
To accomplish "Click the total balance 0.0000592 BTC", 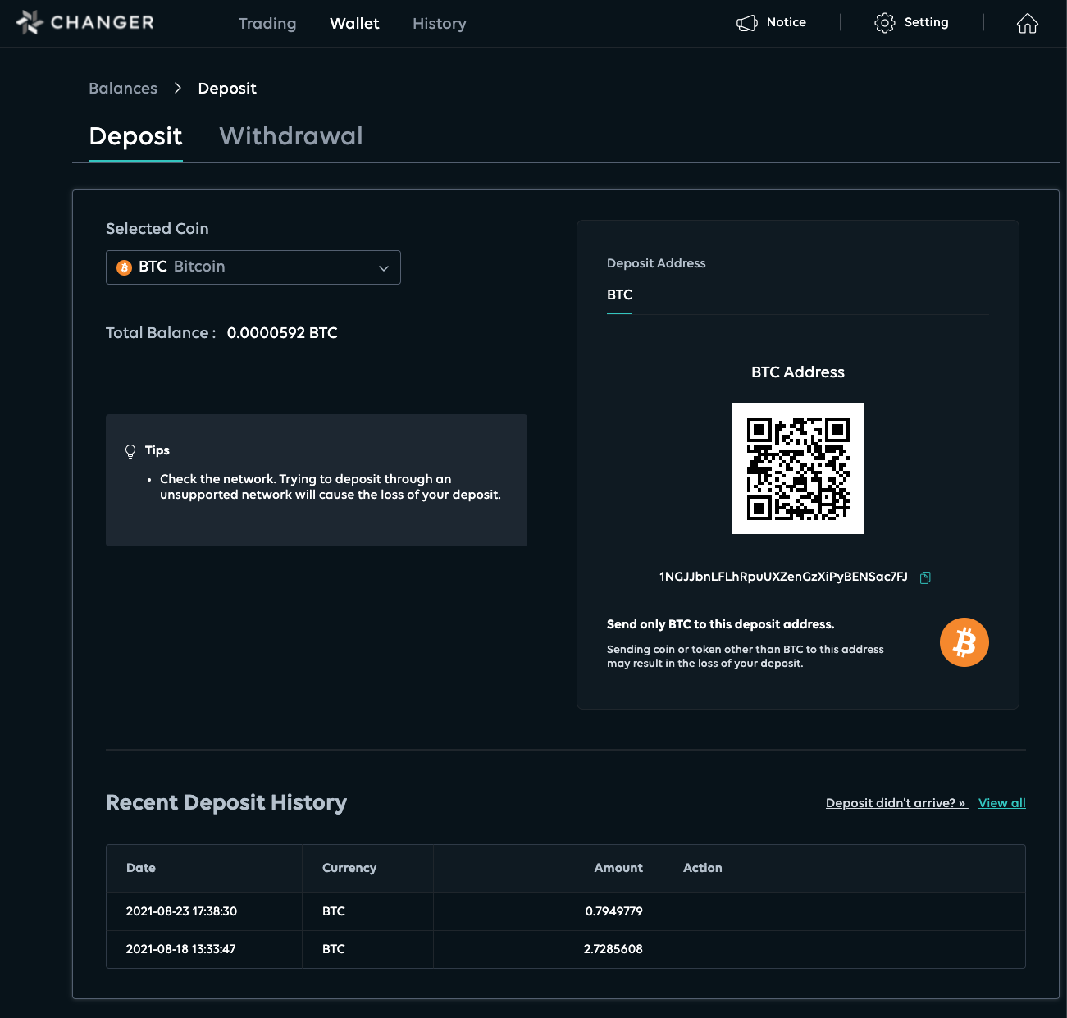I will (282, 333).
